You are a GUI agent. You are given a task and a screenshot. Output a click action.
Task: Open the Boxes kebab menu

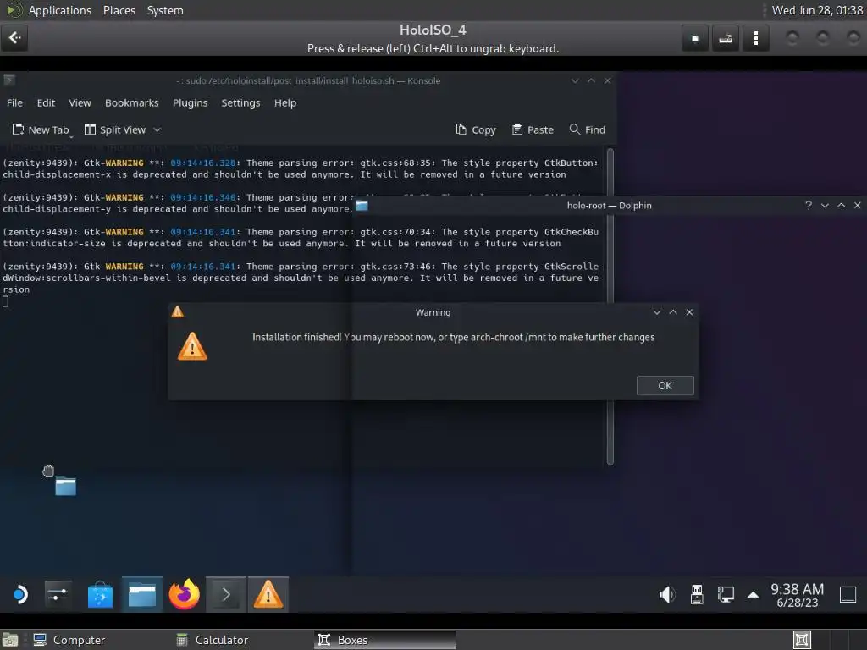[x=755, y=38]
